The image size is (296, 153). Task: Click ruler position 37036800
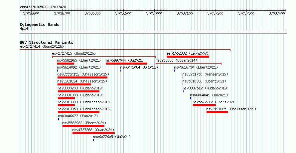click(93, 13)
